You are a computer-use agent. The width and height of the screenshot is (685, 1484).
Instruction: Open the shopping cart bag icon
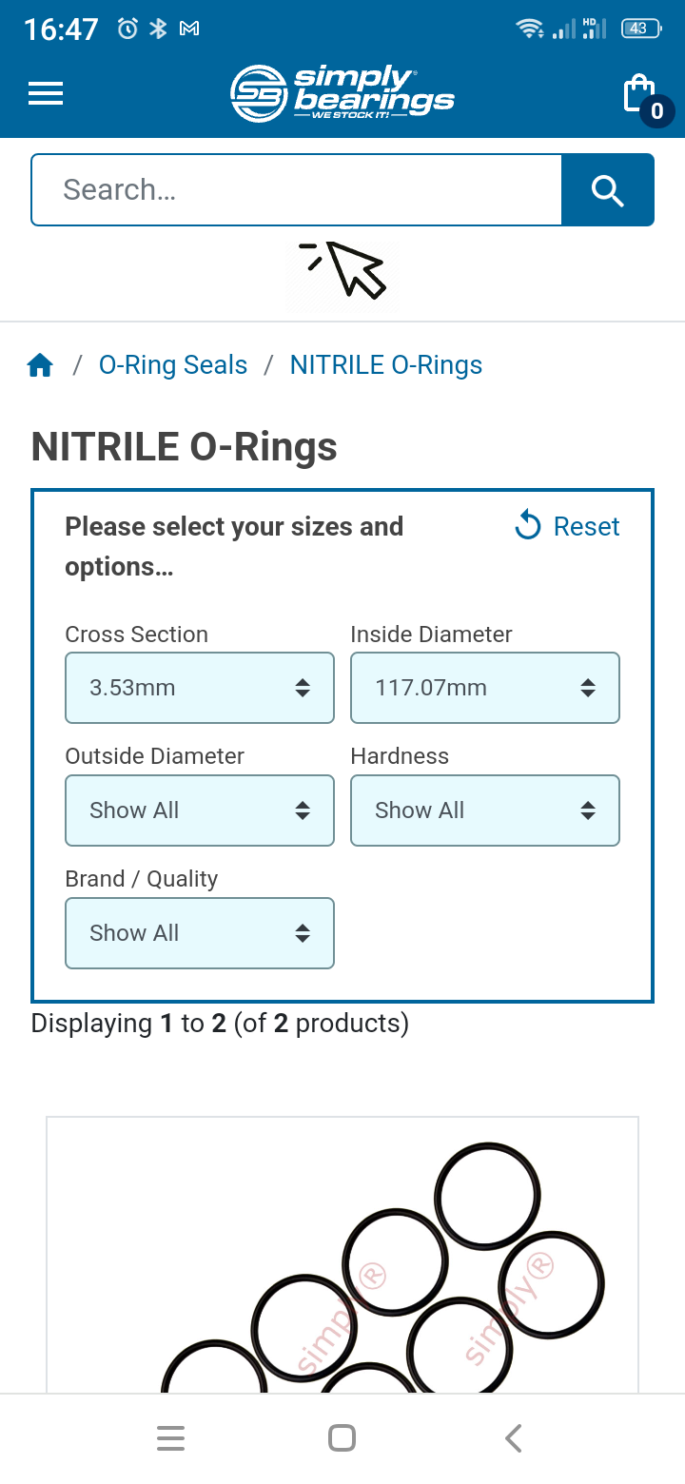click(x=645, y=96)
